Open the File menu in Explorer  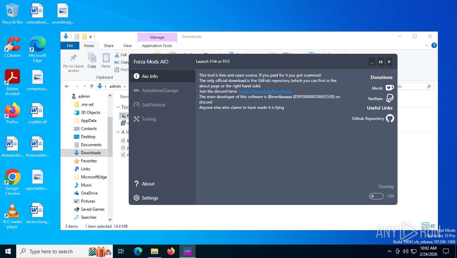[x=70, y=46]
